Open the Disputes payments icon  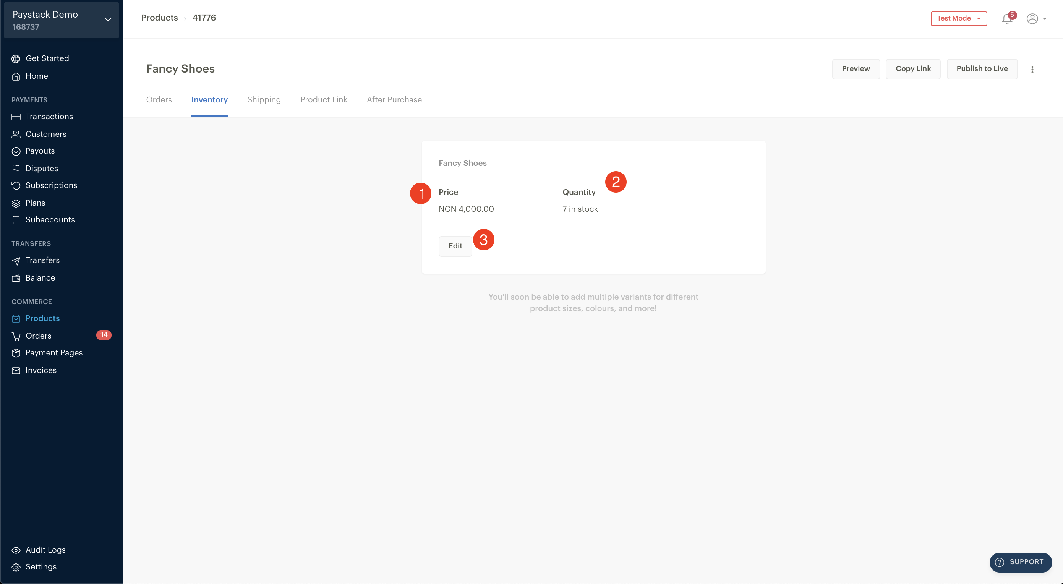(16, 169)
